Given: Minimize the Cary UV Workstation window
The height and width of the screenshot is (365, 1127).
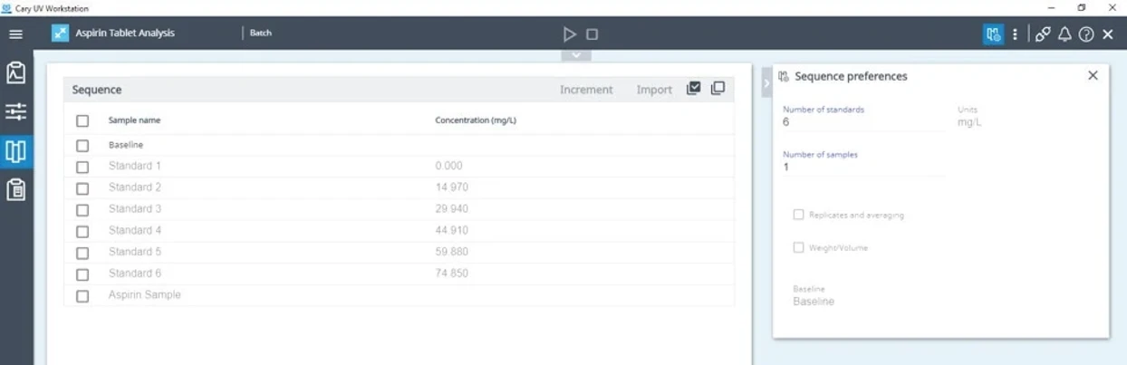Looking at the screenshot, I should click(1052, 7).
